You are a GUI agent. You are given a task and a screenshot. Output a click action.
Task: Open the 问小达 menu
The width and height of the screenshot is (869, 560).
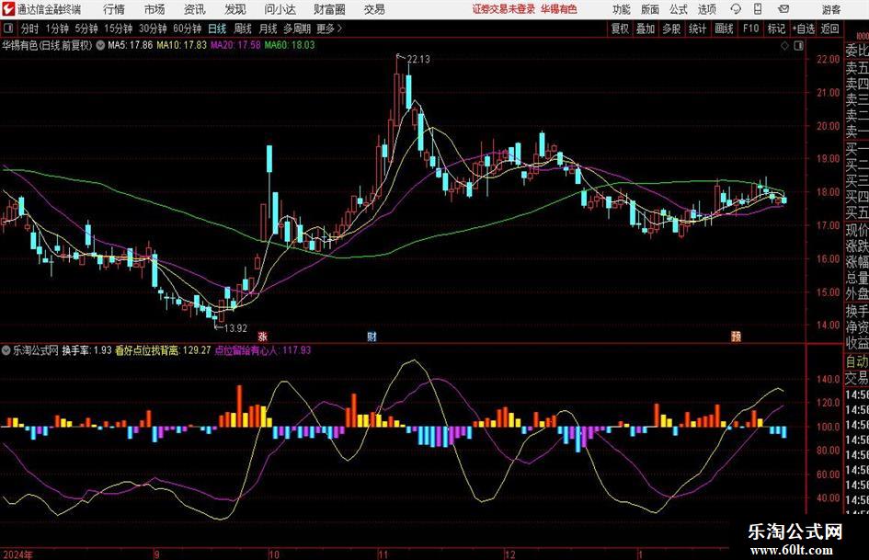280,9
